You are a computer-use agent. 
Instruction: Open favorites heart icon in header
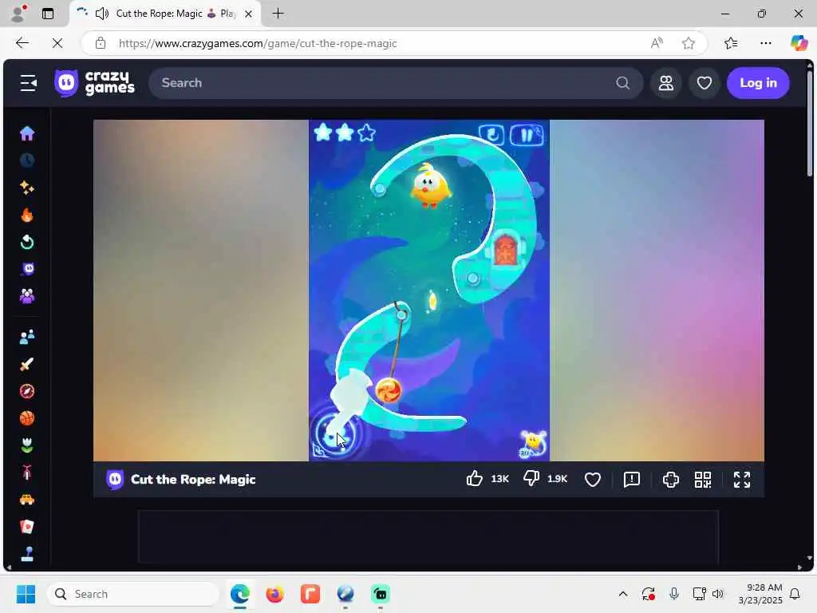point(705,83)
